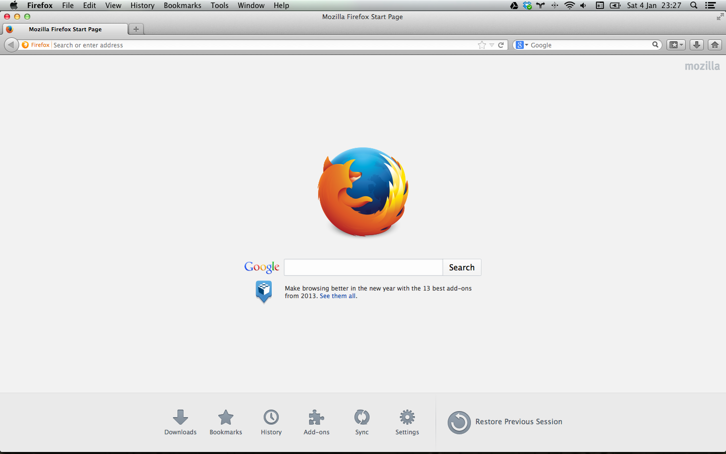The image size is (726, 454).
Task: Show URL history dropdown arrow in address bar
Action: point(492,45)
